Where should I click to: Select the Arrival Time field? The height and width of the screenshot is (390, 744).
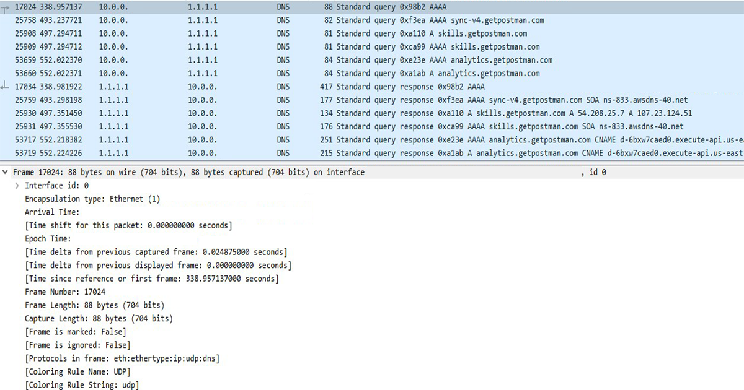52,212
